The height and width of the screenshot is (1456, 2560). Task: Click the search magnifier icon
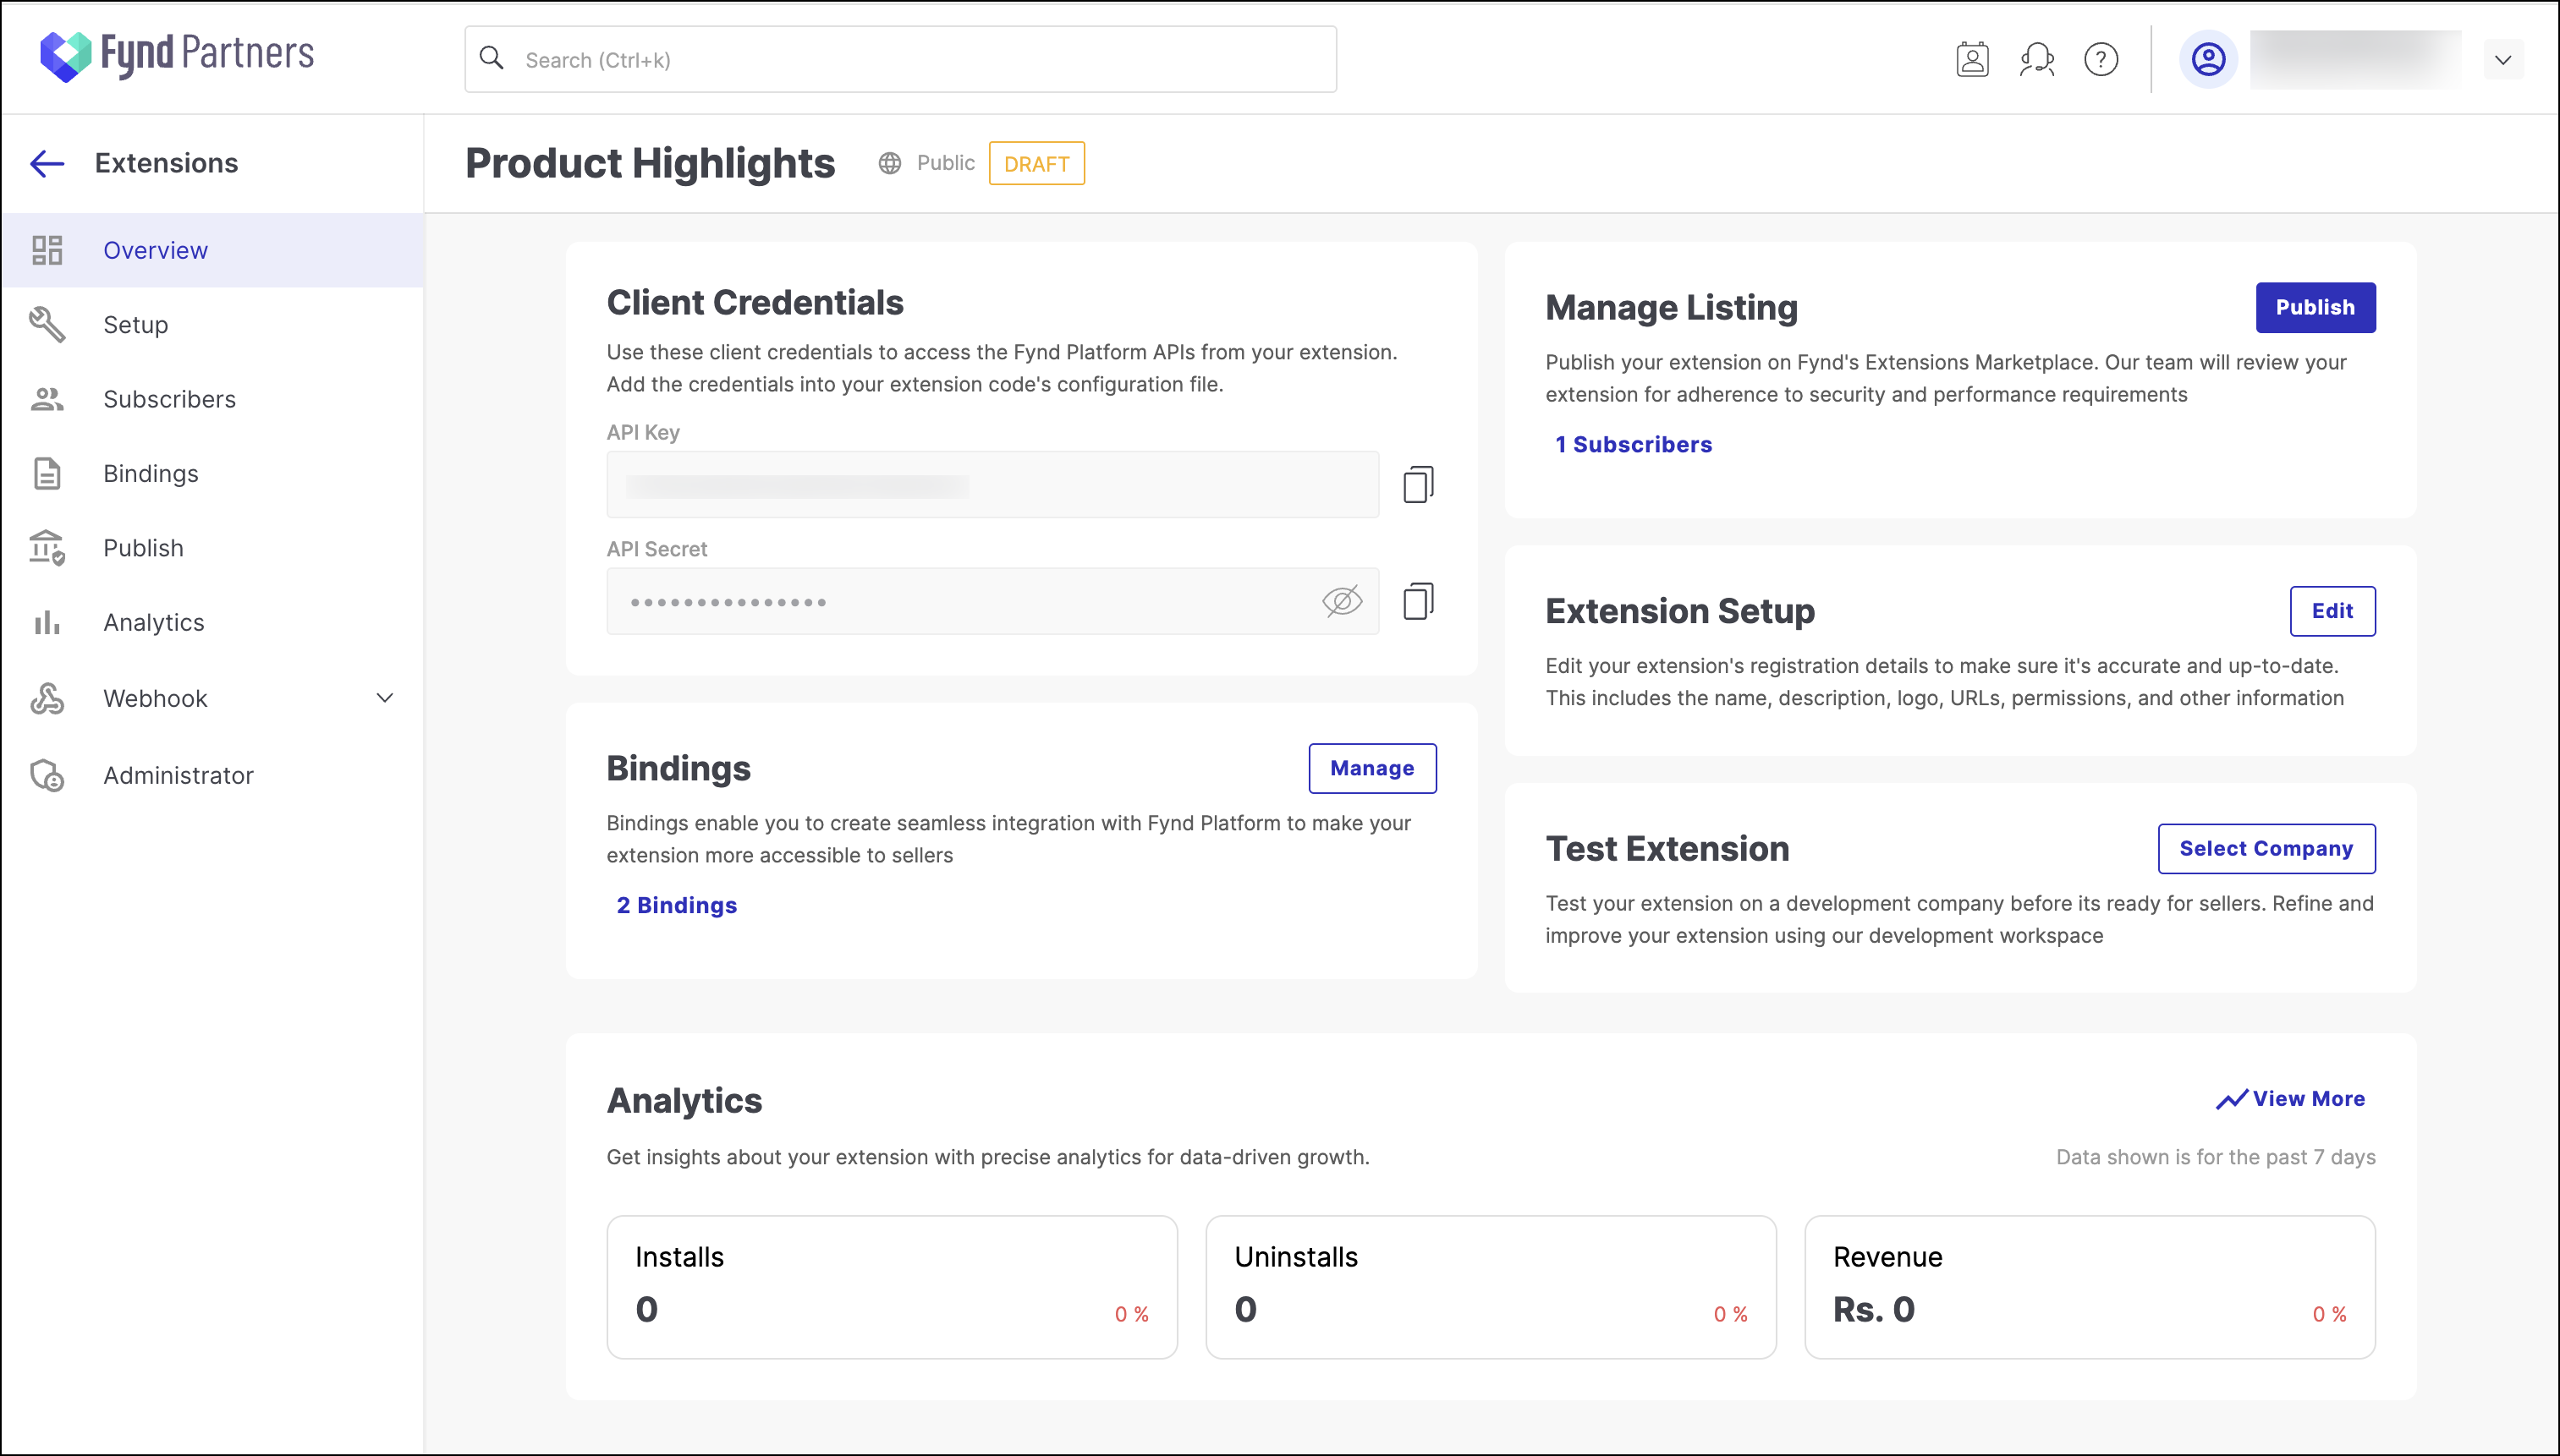[492, 58]
